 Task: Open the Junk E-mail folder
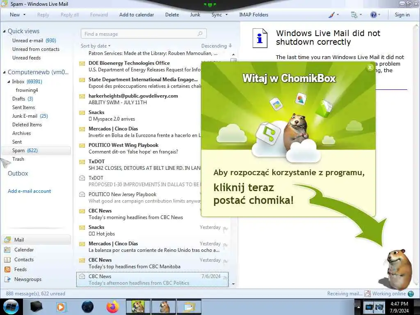30,116
